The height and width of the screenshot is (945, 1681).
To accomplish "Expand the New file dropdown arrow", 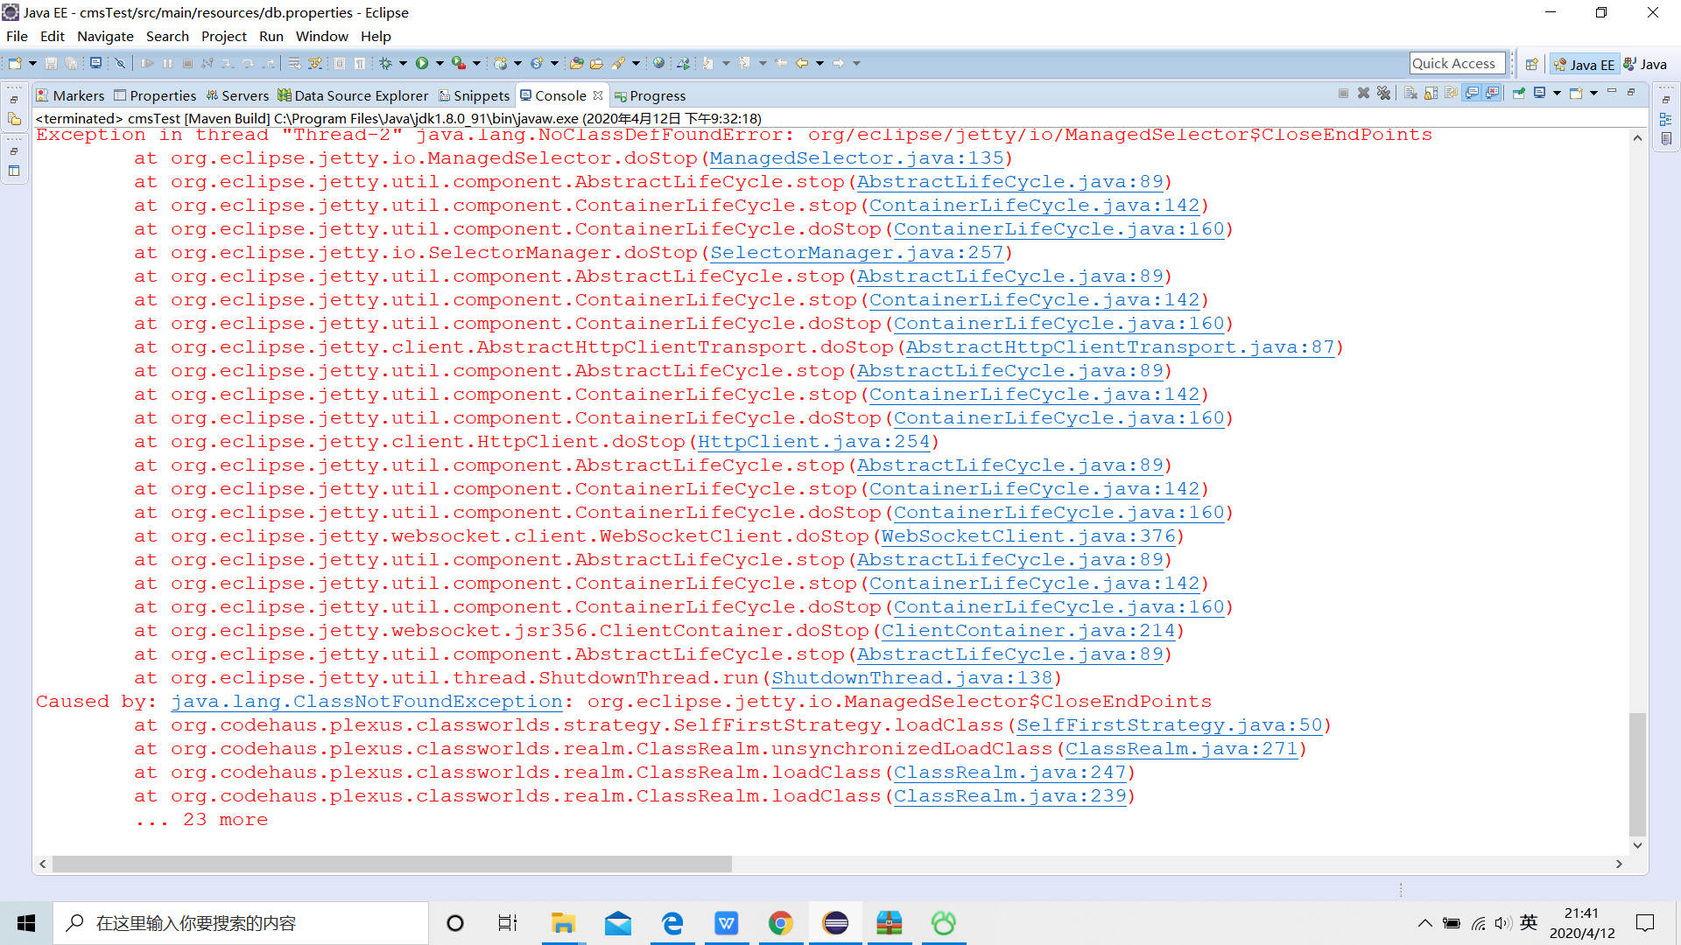I will (32, 63).
